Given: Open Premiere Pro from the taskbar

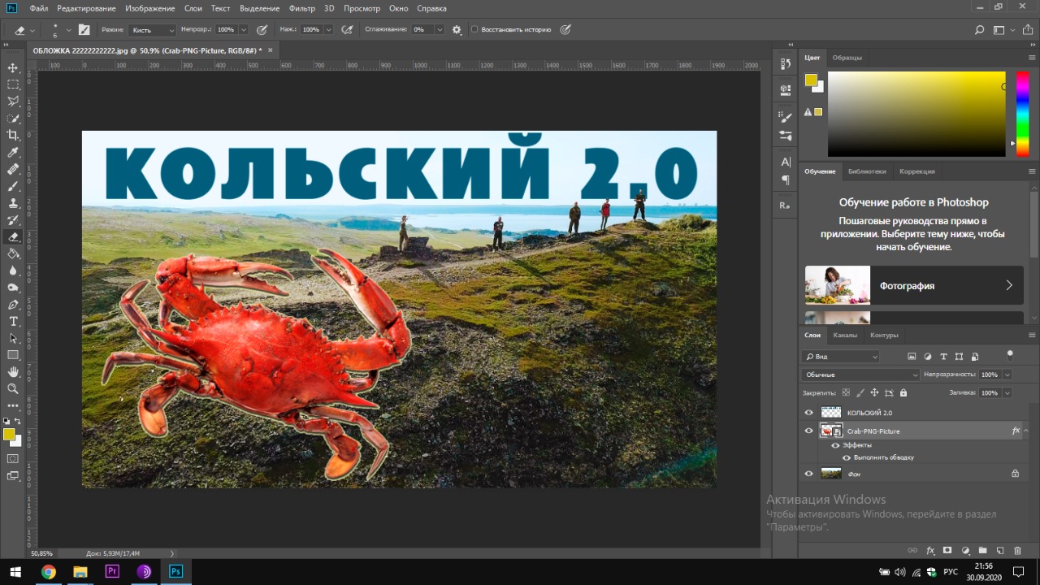Looking at the screenshot, I should [x=112, y=571].
